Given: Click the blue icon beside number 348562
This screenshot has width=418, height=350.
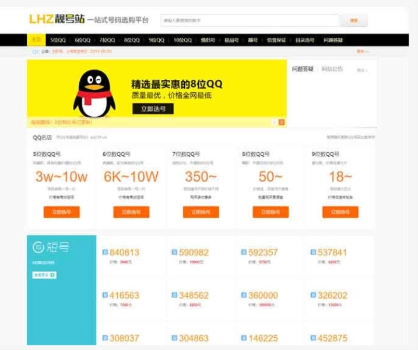Looking at the screenshot, I should pyautogui.click(x=174, y=295).
